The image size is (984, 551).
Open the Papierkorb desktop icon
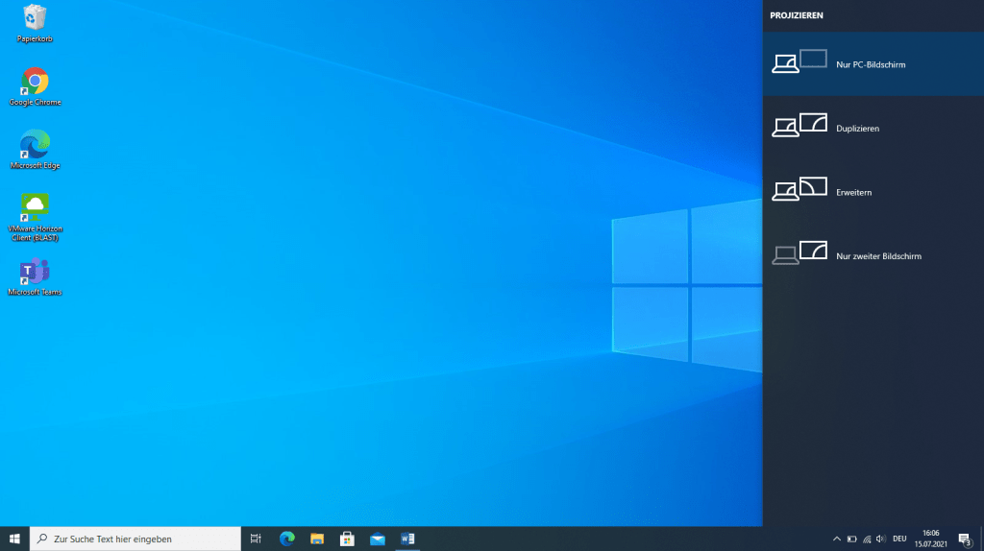point(35,23)
